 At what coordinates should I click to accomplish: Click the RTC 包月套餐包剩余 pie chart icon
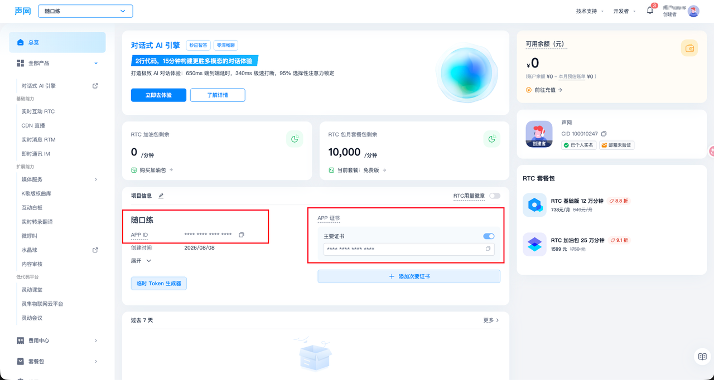[x=491, y=139]
